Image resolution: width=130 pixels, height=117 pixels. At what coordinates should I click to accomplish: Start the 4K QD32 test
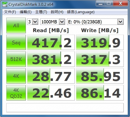tap(16, 93)
